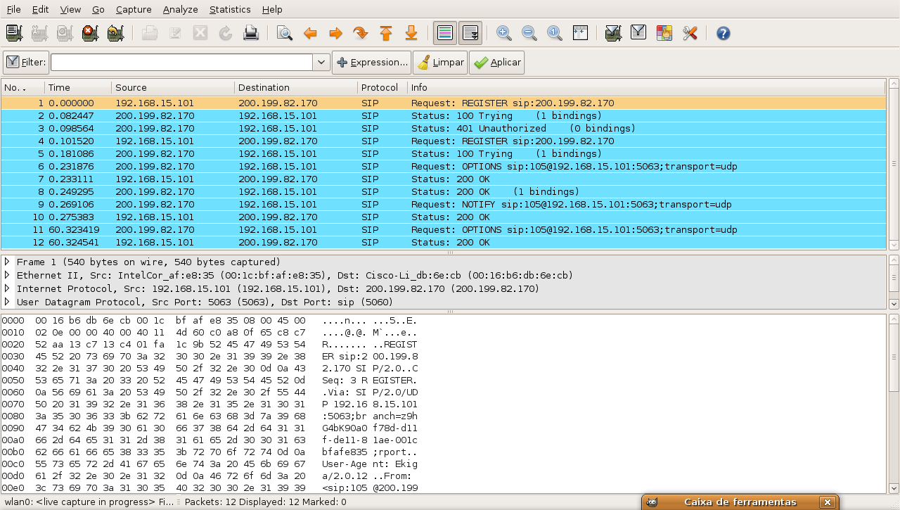Jump to the last packet
Screen dimensions: 900x510
411,33
